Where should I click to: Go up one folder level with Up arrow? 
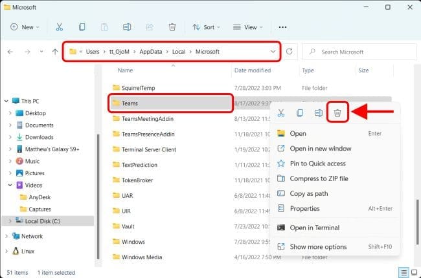pyautogui.click(x=55, y=51)
